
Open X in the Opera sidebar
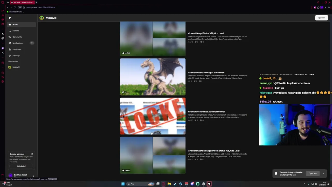(3, 53)
